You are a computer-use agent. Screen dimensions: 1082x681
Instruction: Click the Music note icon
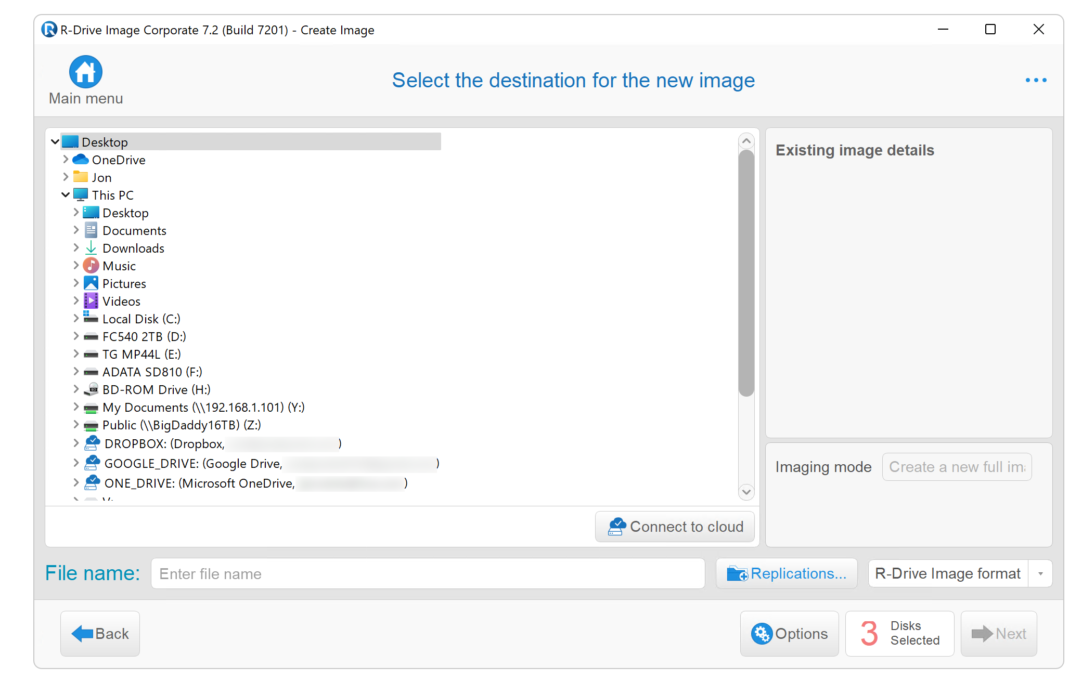coord(91,265)
